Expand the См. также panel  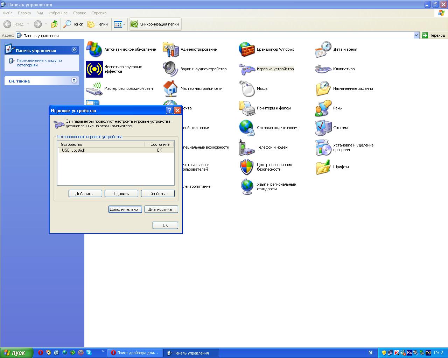74,80
